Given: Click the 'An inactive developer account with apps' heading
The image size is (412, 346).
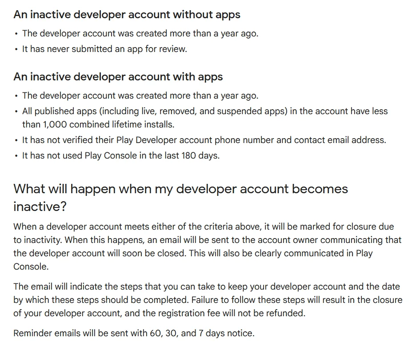Looking at the screenshot, I should (118, 77).
